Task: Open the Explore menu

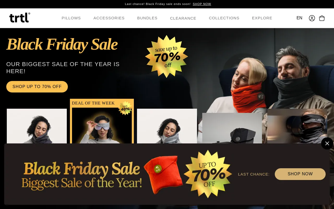Action: tap(262, 18)
